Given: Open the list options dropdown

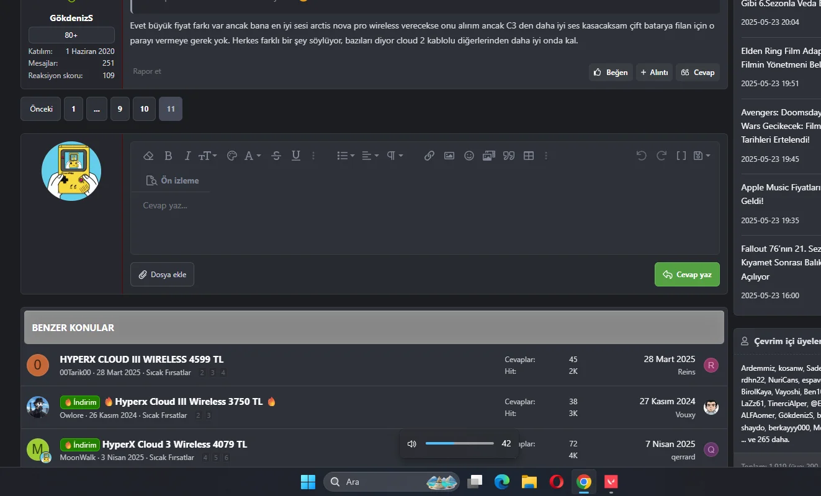Looking at the screenshot, I should click(346, 156).
